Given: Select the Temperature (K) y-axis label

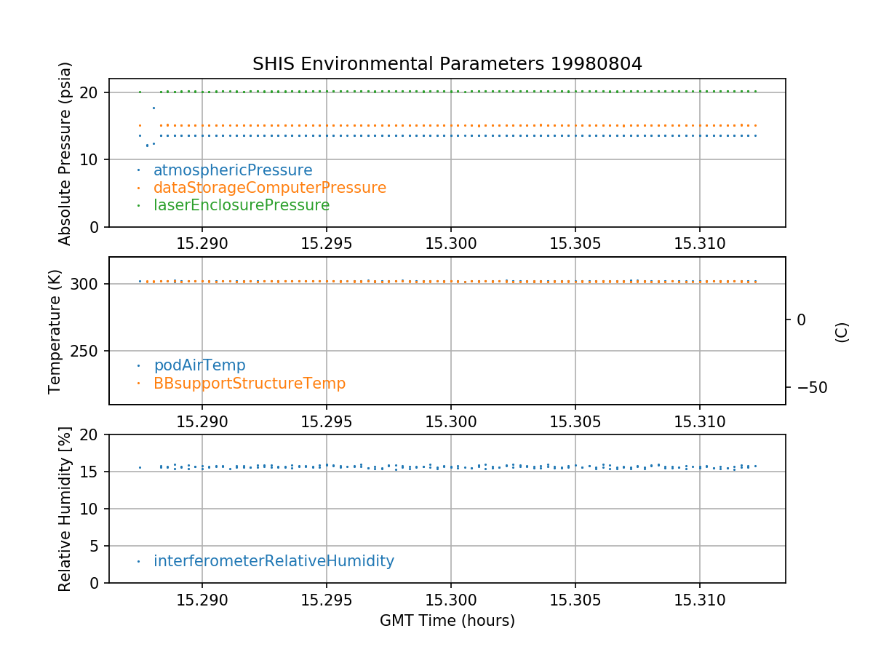Looking at the screenshot, I should (55, 331).
